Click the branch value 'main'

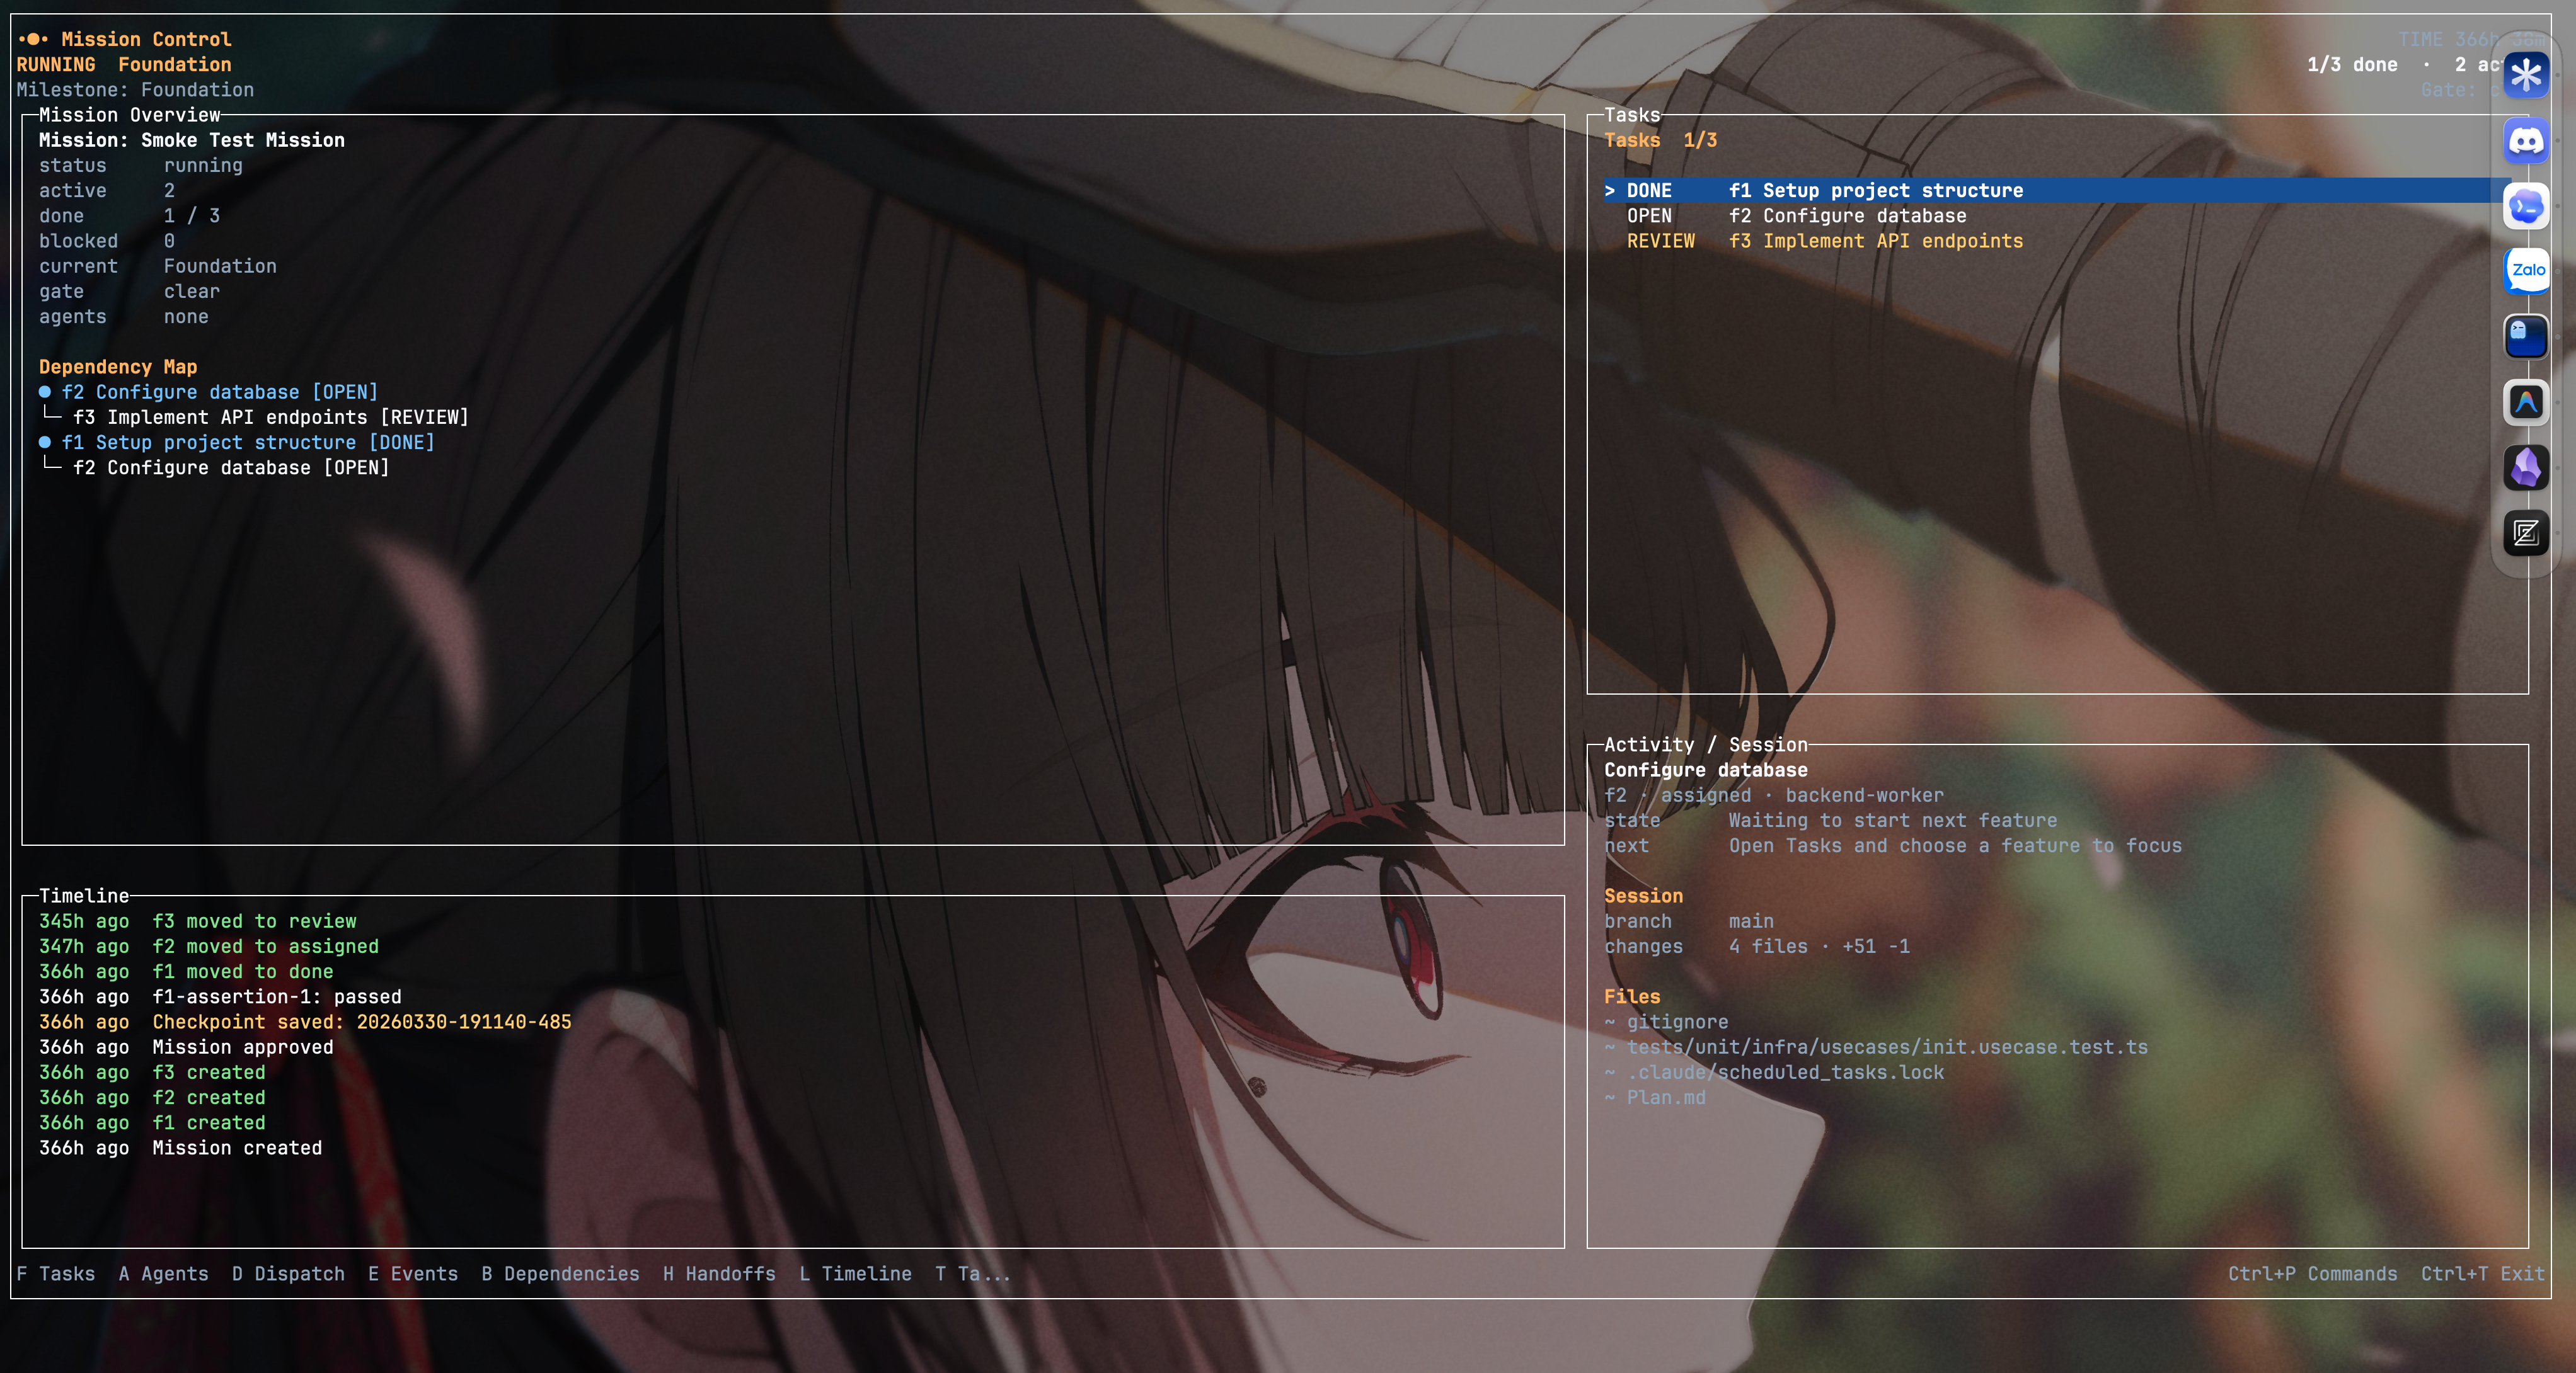1751,920
